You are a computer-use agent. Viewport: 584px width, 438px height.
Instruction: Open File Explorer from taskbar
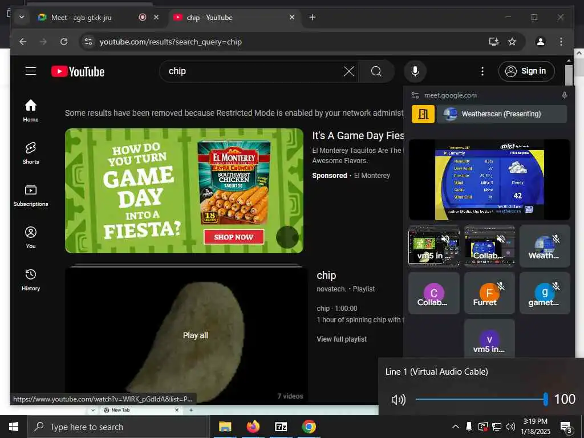click(225, 427)
